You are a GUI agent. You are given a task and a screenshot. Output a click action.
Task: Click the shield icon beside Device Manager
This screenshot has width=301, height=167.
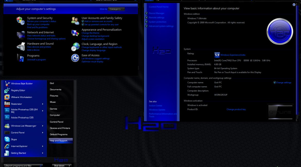click(146, 13)
